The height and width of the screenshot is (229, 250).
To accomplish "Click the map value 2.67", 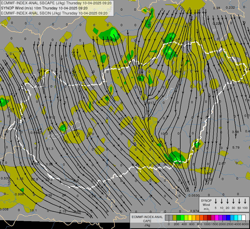I will (x=222, y=163).
